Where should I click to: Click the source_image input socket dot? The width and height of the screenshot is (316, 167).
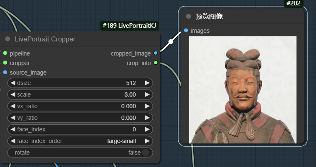coord(5,73)
